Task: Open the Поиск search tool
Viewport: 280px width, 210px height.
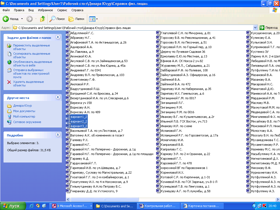Action: pyautogui.click(x=57, y=19)
